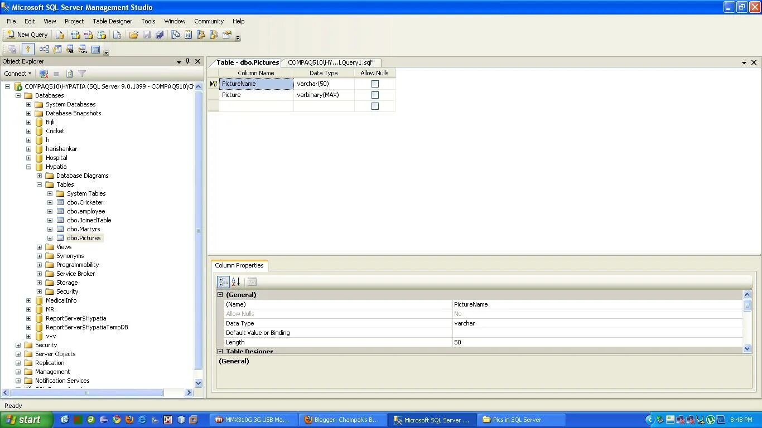Open a Database Engine Query
The height and width of the screenshot is (428, 762).
tap(60, 35)
